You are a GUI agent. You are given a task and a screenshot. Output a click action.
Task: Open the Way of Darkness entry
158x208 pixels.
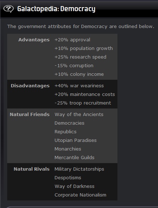(74, 186)
